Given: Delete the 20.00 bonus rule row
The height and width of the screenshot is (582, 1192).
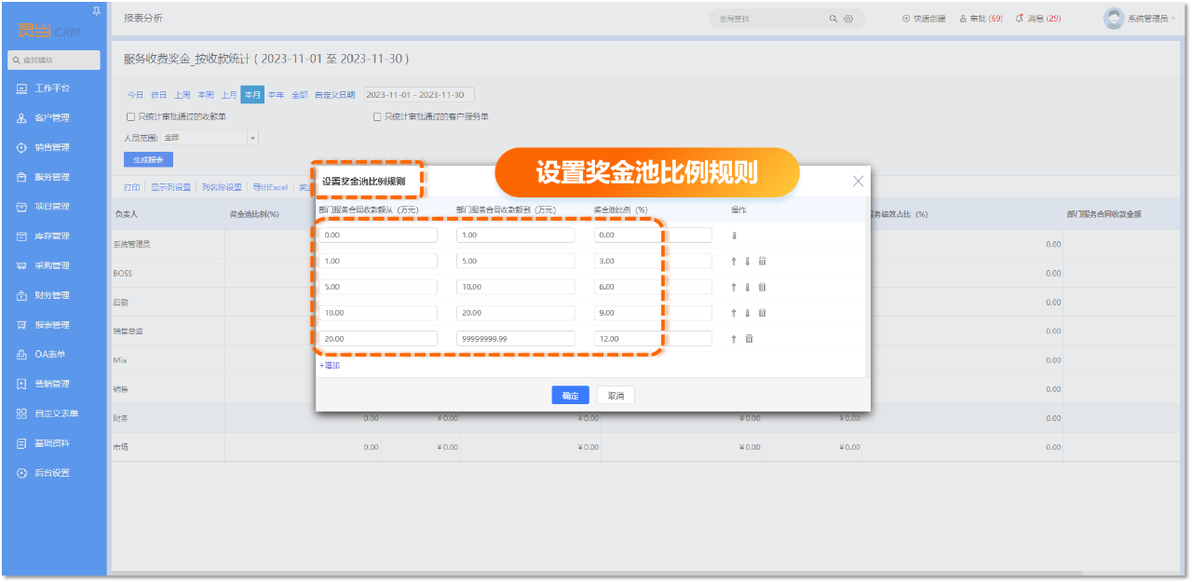Looking at the screenshot, I should (x=749, y=339).
